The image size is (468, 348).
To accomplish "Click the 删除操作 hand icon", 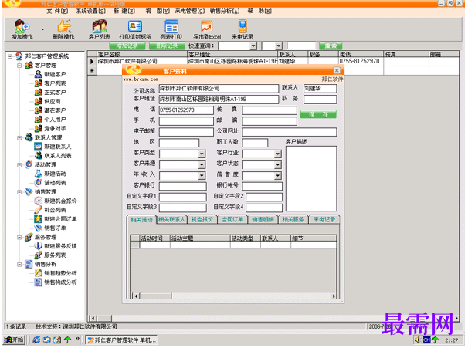I will [x=64, y=29].
